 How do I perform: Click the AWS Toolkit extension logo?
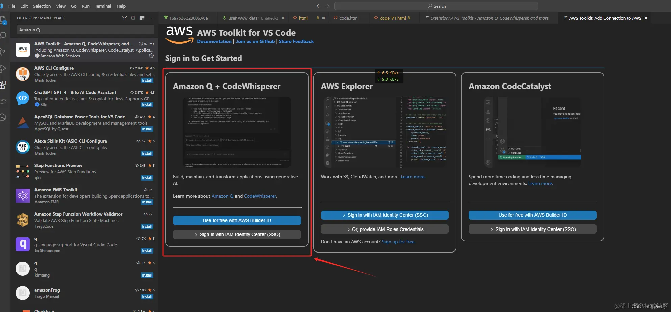click(x=23, y=49)
